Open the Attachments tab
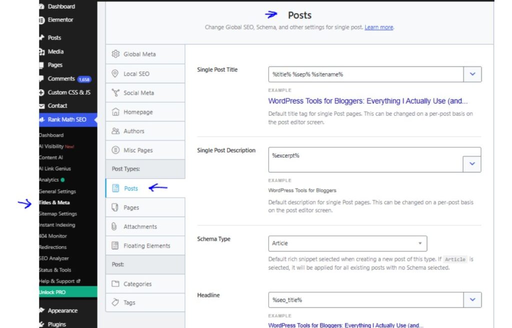This screenshot has width=512, height=328. click(145, 227)
